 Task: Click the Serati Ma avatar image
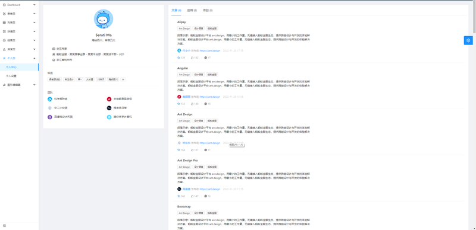(104, 19)
